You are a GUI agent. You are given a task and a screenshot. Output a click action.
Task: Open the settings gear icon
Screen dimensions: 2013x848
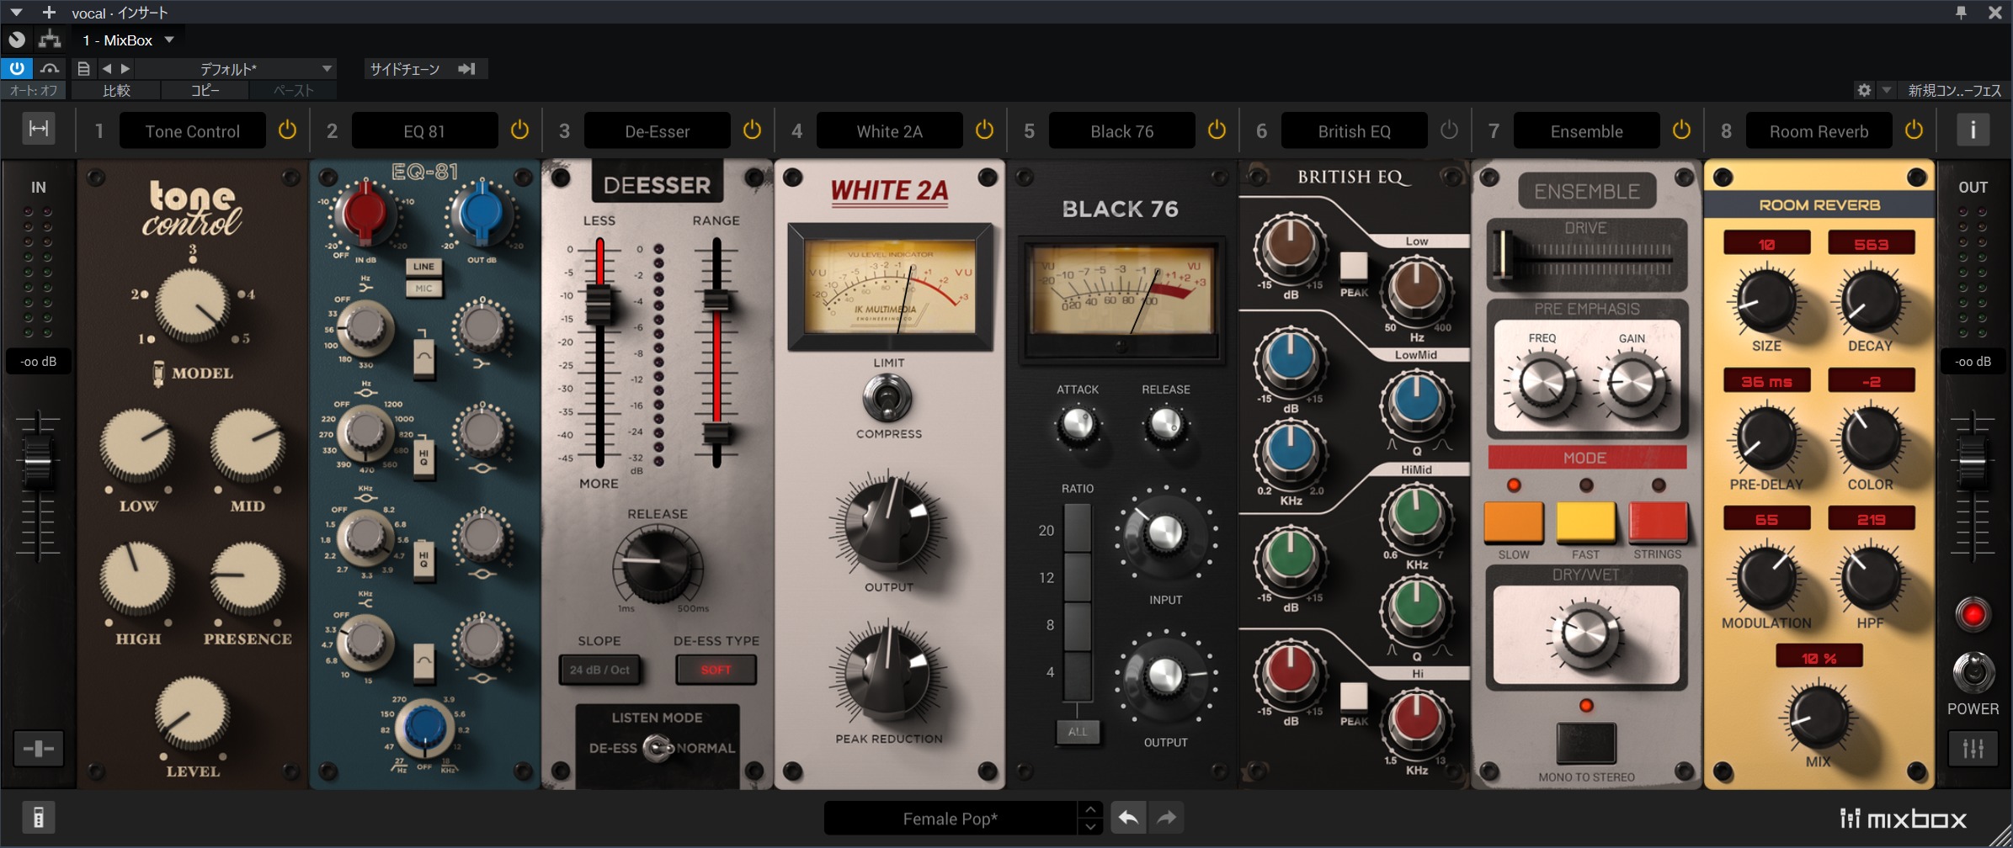1864,90
